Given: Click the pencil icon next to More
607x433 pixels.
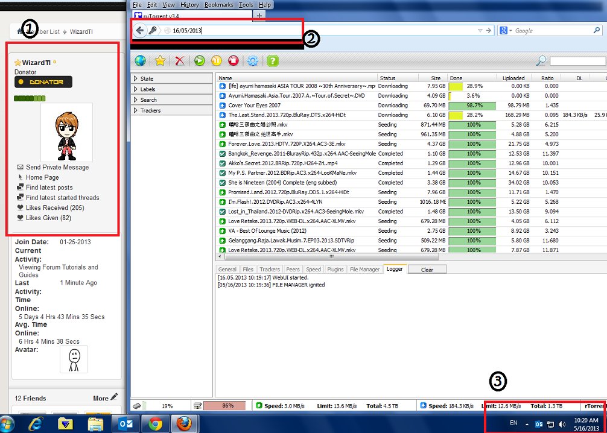Looking at the screenshot, I should tap(114, 397).
